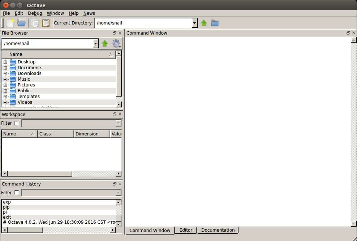Click the Current Directory path field

coord(144,23)
